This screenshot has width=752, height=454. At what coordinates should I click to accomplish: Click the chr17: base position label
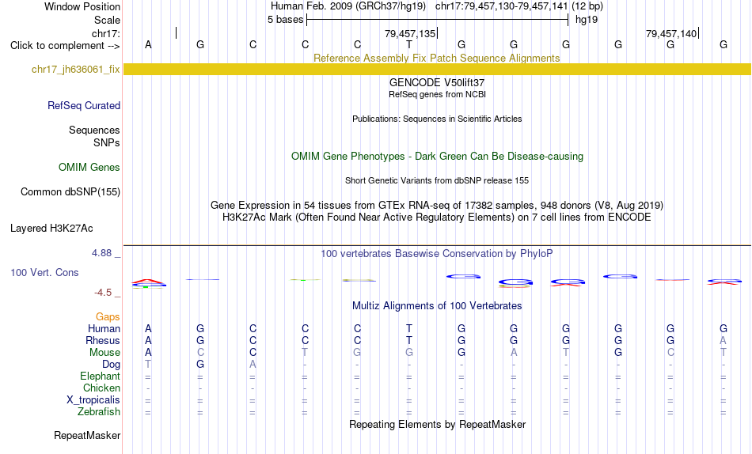(x=105, y=33)
